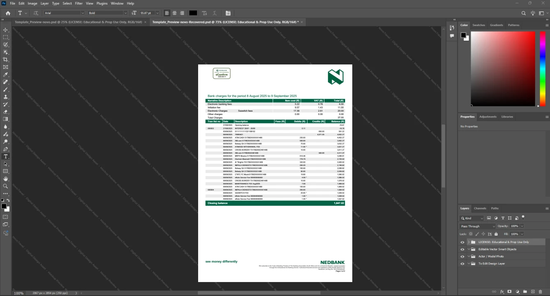
Task: Click the black text color swatch in options bar
Action: coord(193,13)
